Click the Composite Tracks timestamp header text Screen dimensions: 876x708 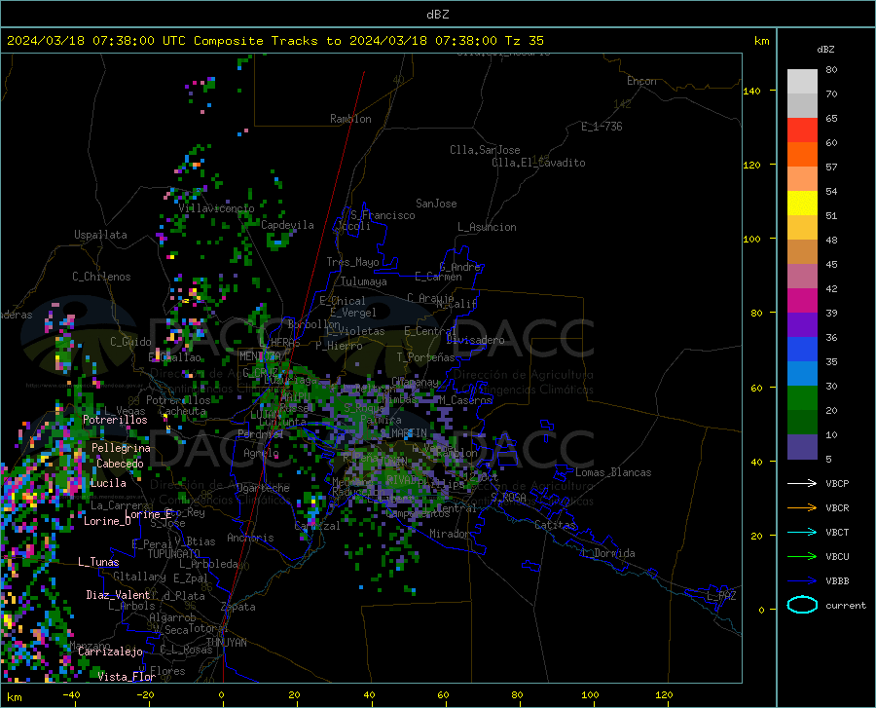tap(274, 41)
